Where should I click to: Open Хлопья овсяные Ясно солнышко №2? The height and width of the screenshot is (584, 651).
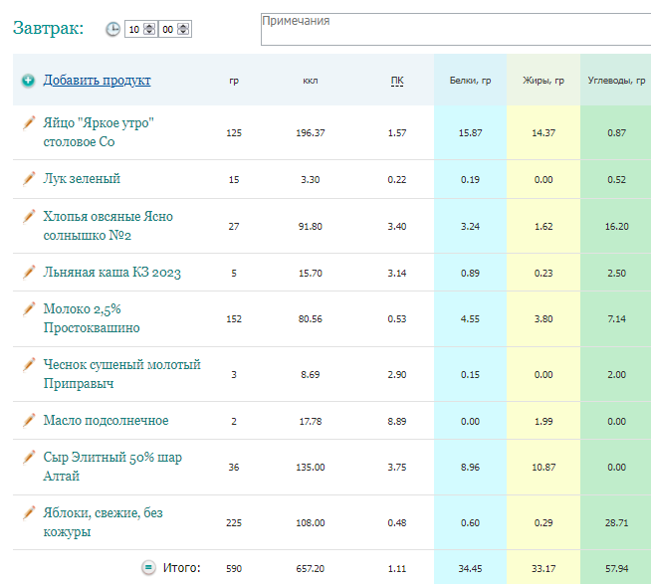point(108,226)
